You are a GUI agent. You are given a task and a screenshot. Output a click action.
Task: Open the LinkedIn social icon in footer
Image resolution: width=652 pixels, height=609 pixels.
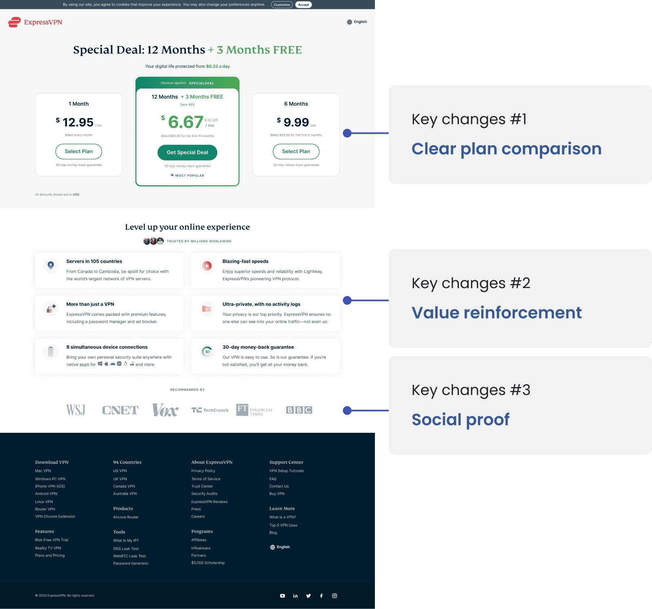[x=295, y=596]
